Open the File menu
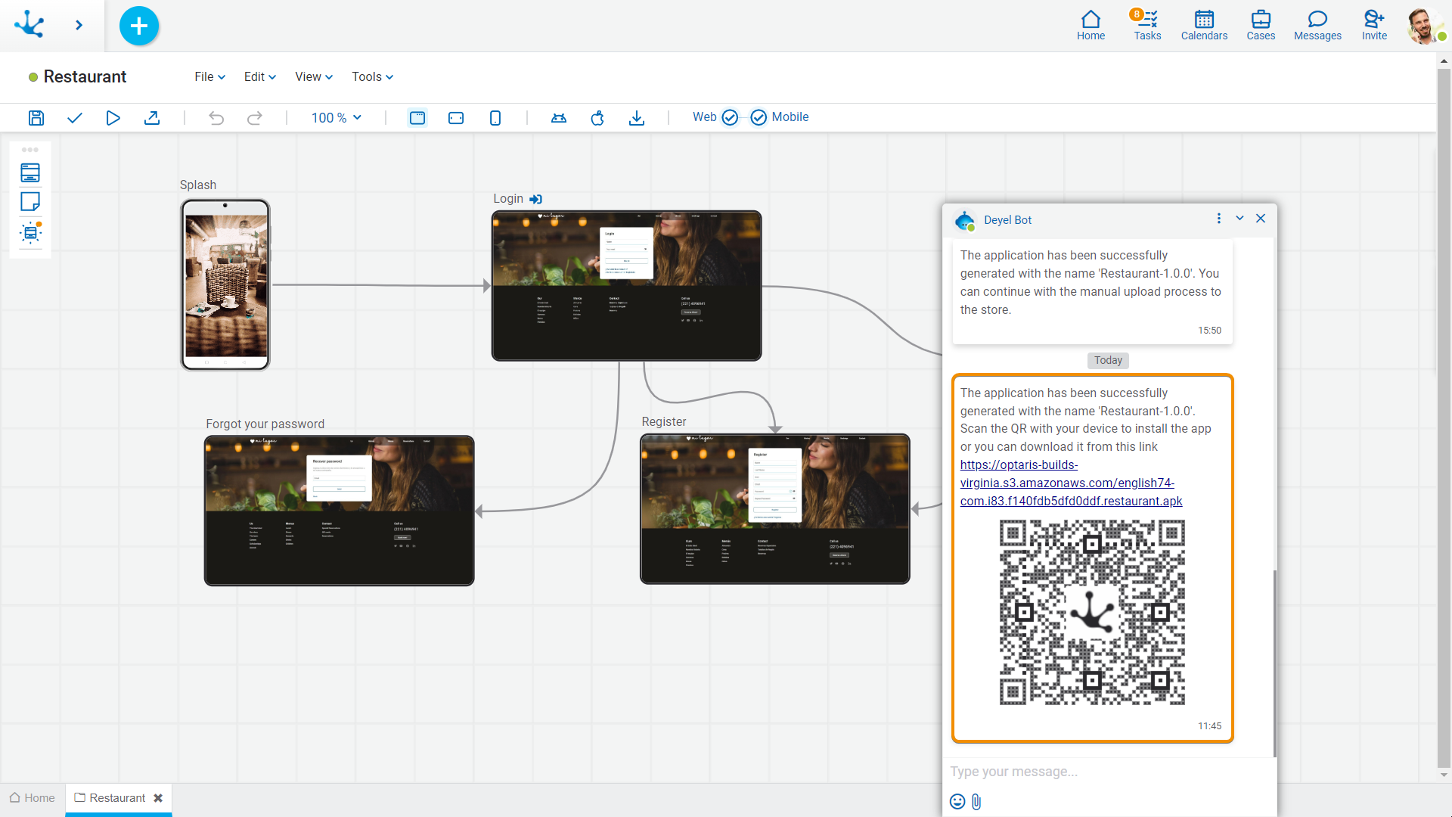The height and width of the screenshot is (817, 1452). pyautogui.click(x=209, y=77)
